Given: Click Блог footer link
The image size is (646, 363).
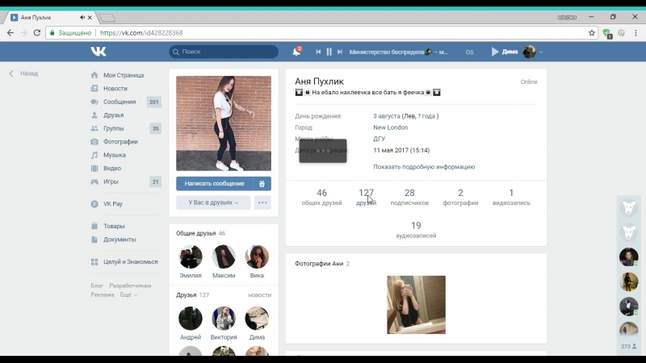Looking at the screenshot, I should [x=97, y=286].
